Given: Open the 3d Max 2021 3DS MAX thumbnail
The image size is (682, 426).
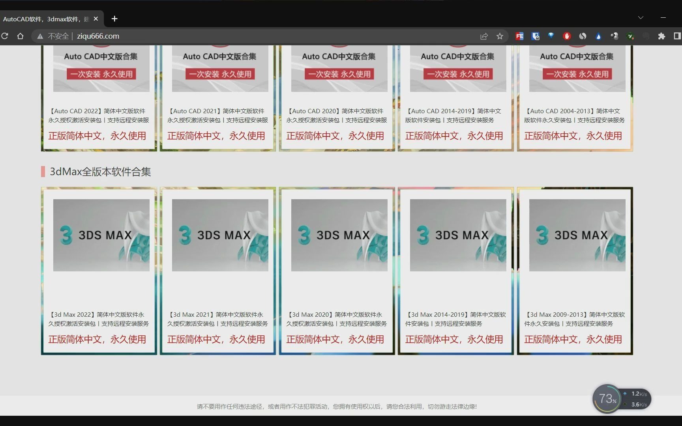Looking at the screenshot, I should (x=220, y=235).
